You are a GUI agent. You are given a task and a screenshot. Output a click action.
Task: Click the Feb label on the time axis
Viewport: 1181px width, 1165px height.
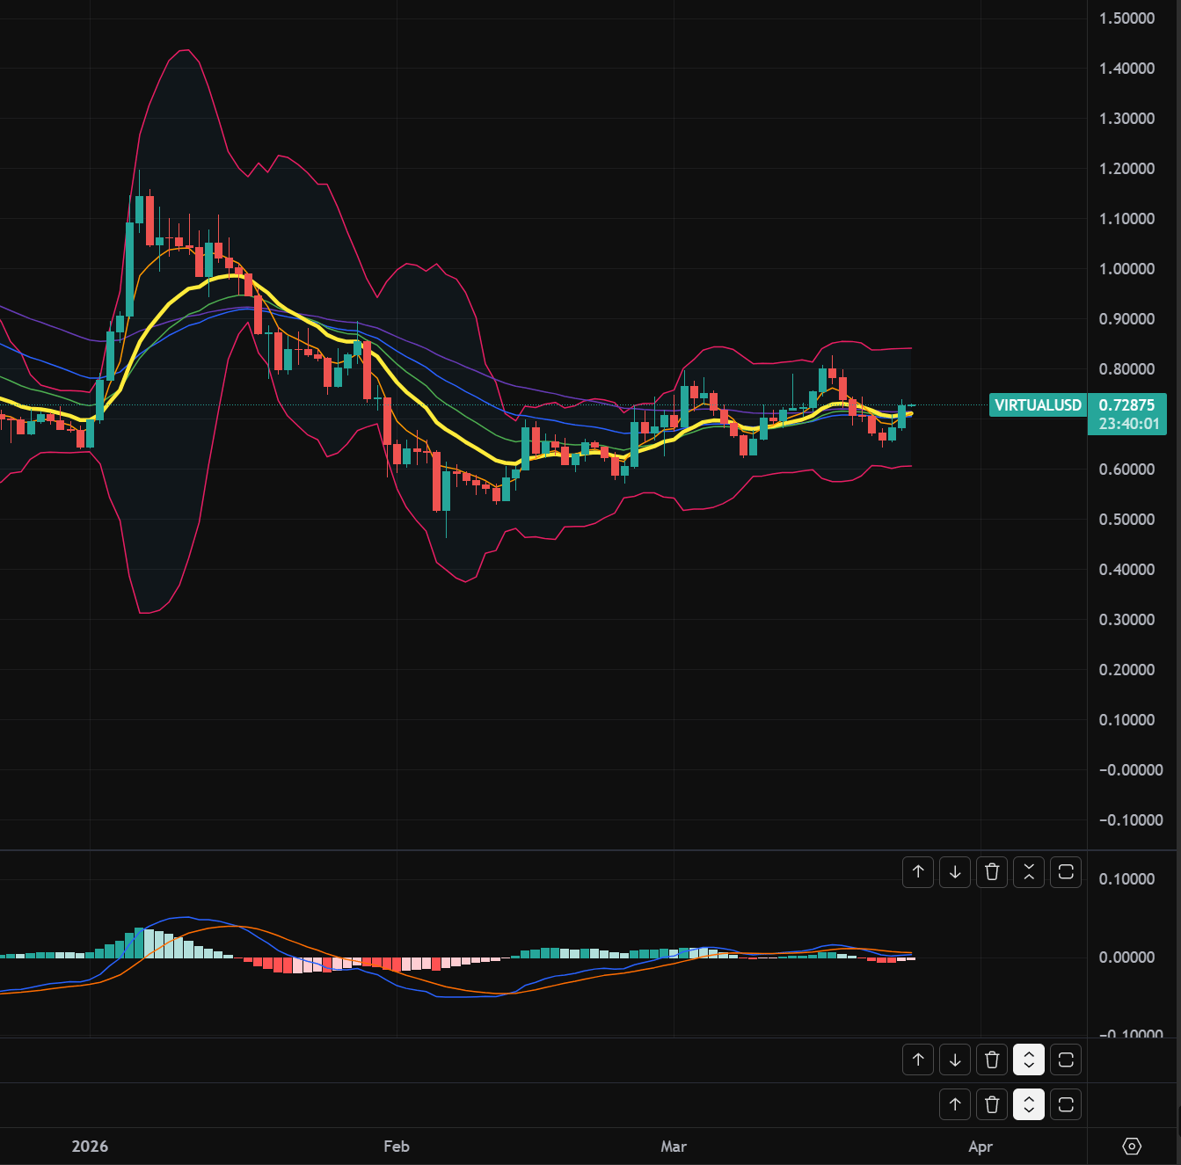point(397,1147)
